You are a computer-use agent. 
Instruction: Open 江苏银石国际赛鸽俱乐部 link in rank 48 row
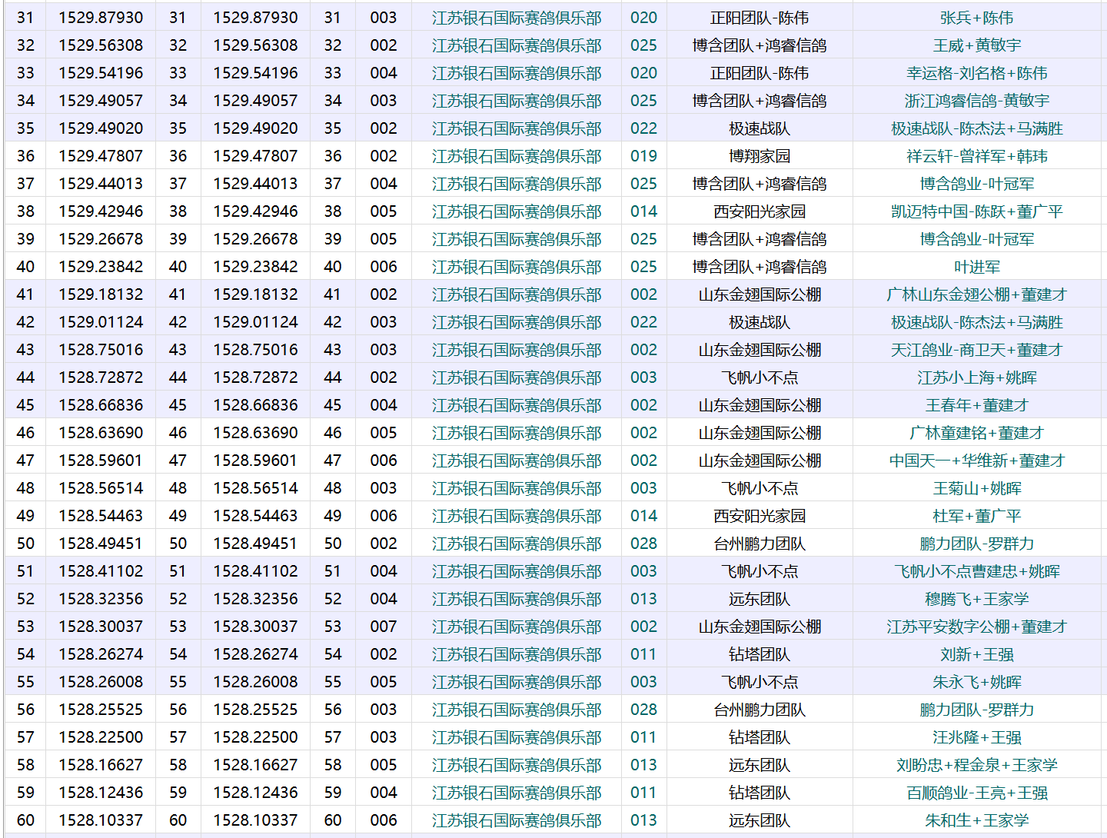click(517, 488)
